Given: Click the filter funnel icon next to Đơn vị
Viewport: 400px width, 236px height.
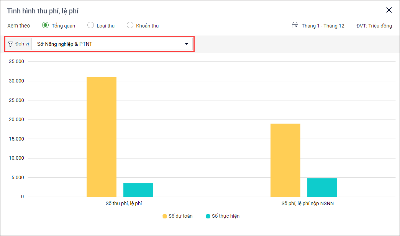Looking at the screenshot, I should [10, 44].
